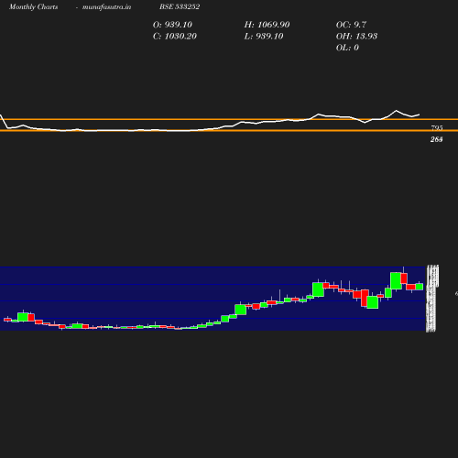This screenshot has width=458, height=458.
Task: Click the 'OC: 9.7' value
Action: point(351,25)
